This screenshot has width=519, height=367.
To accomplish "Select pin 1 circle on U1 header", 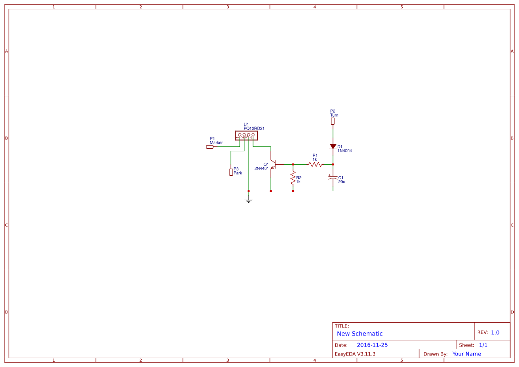I will coord(239,134).
